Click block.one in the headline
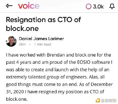118x104 pixels. [22, 28]
